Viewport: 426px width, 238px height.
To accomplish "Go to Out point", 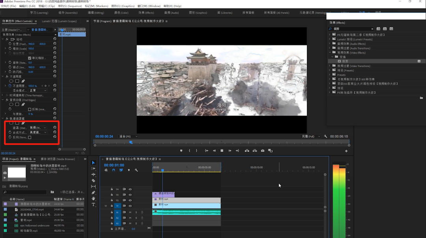I will coord(237,151).
